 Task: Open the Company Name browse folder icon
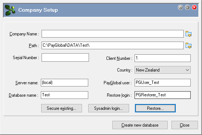tap(189, 34)
